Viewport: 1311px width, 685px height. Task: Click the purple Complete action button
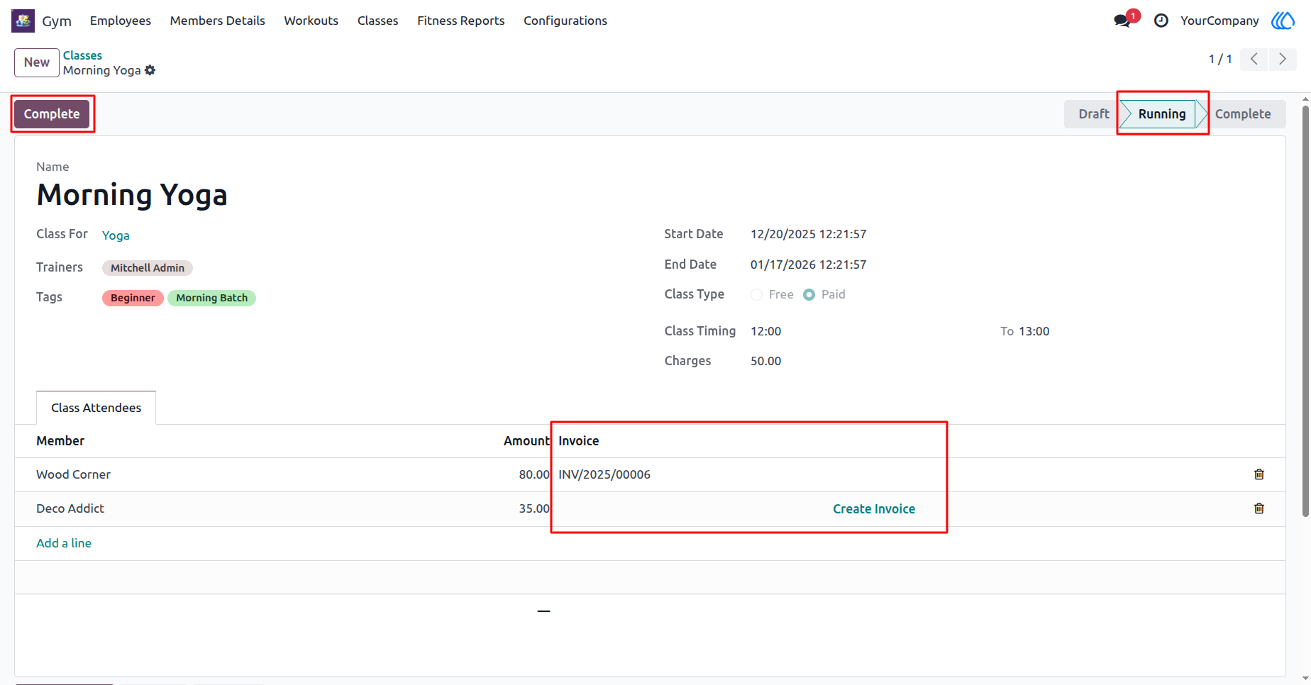[52, 114]
